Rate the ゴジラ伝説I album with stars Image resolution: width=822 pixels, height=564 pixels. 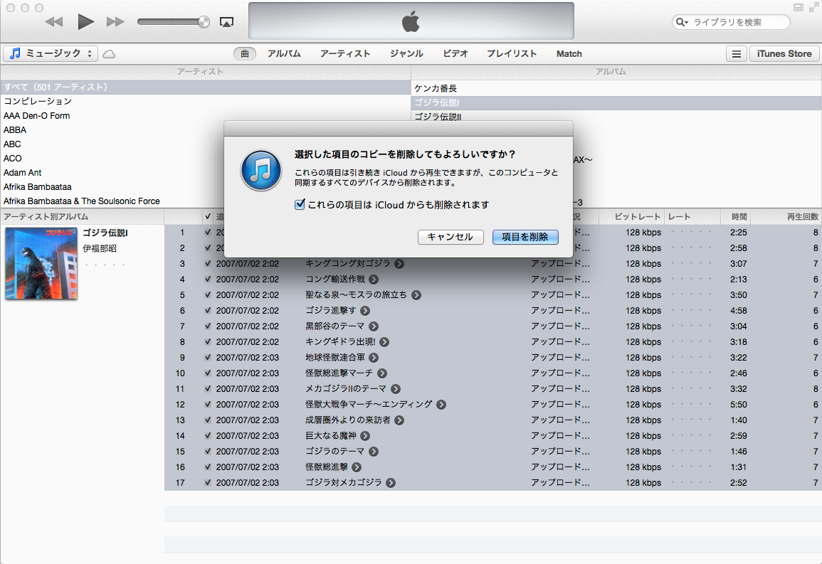point(105,265)
